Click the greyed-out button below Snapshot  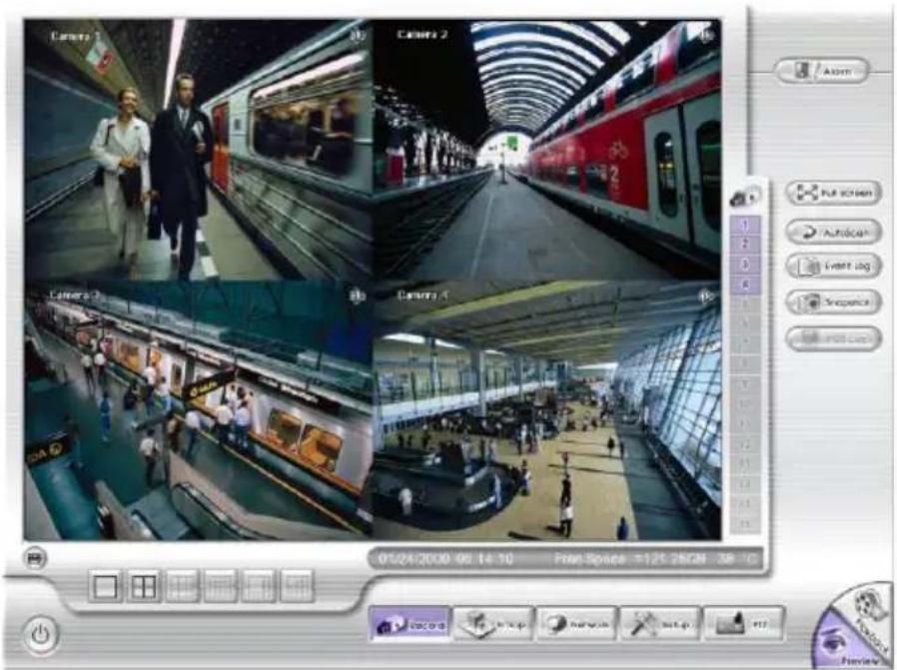pos(833,338)
